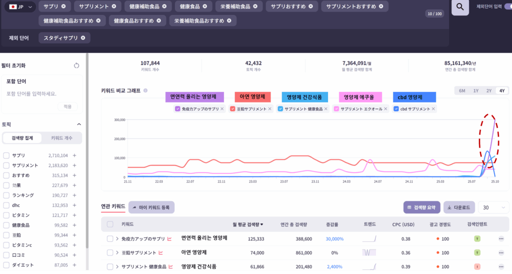
Task: Uncheck 免疫力アップのサプリ in graph legend
Action: (x=177, y=109)
